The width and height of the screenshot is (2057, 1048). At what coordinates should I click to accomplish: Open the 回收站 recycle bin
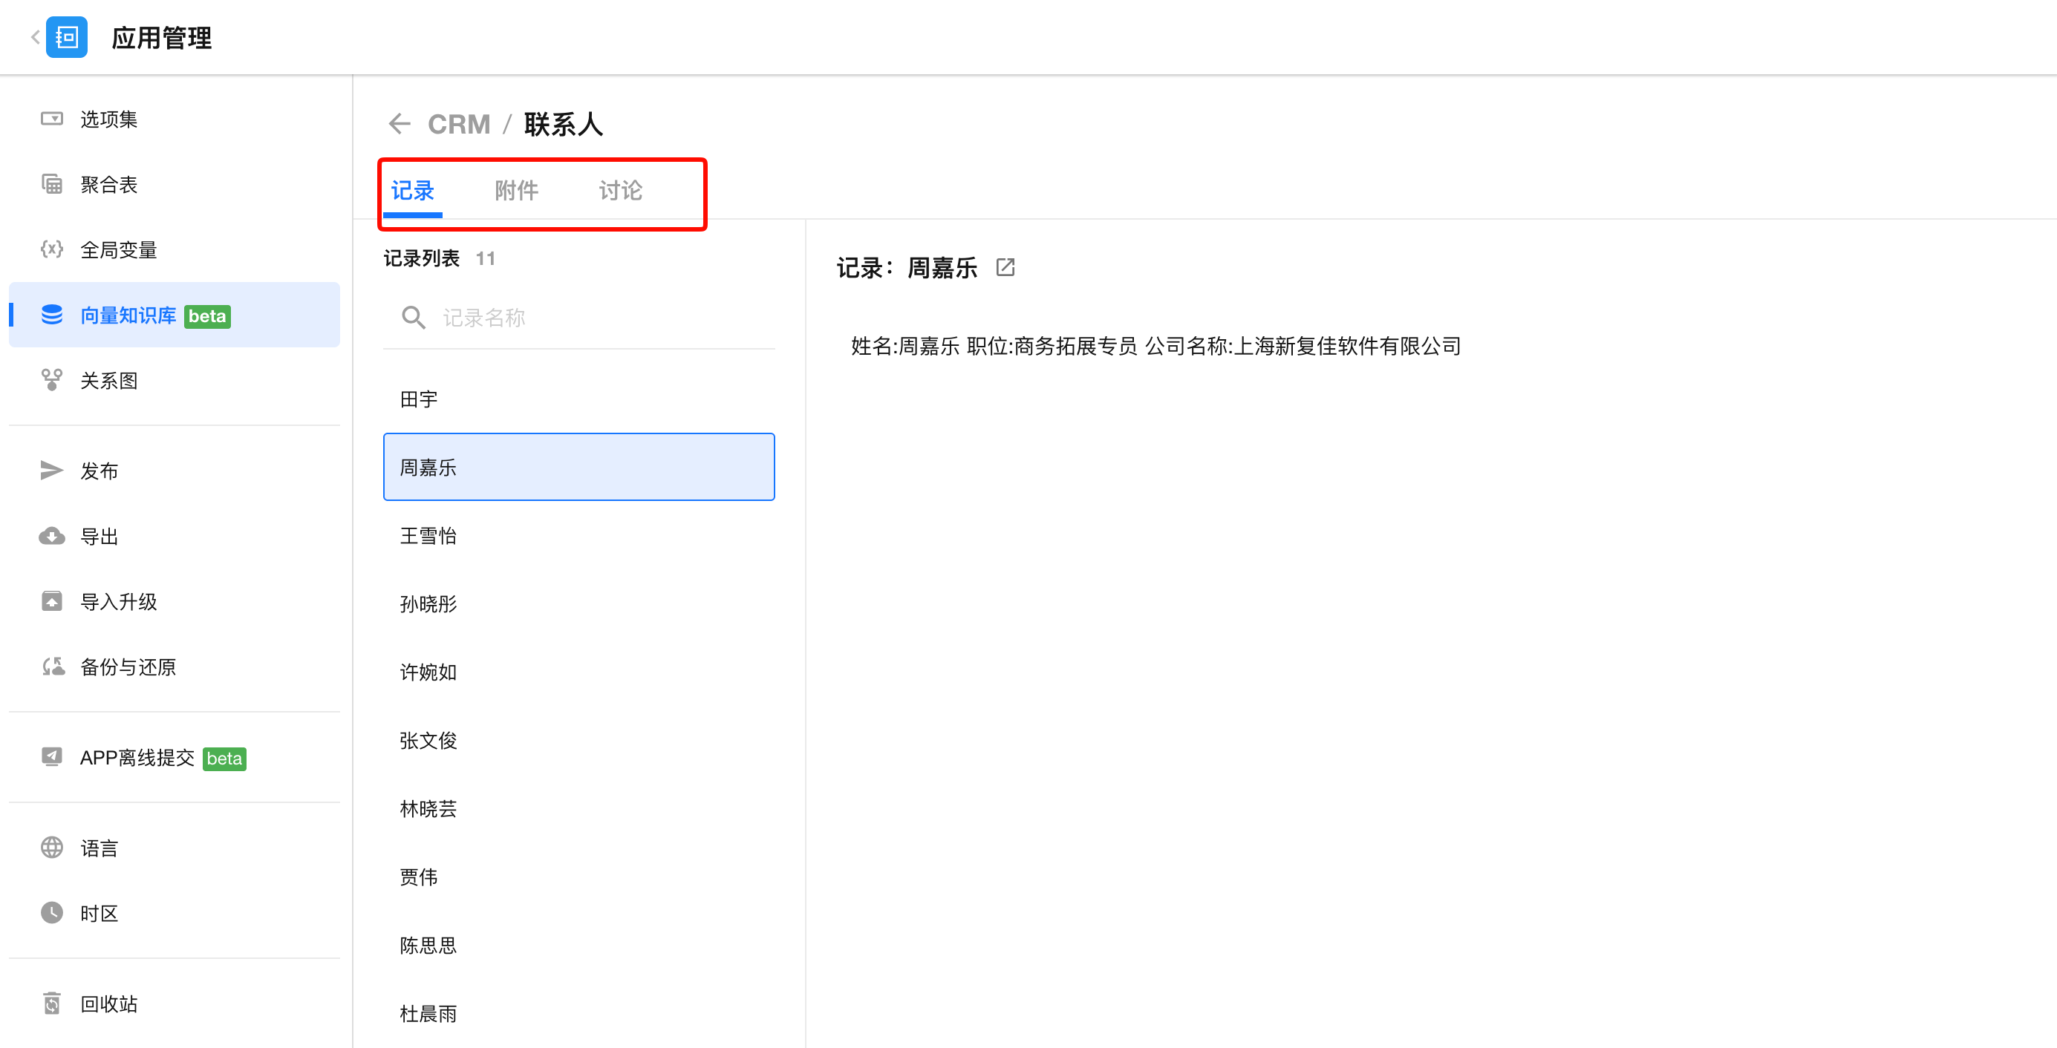[108, 1003]
